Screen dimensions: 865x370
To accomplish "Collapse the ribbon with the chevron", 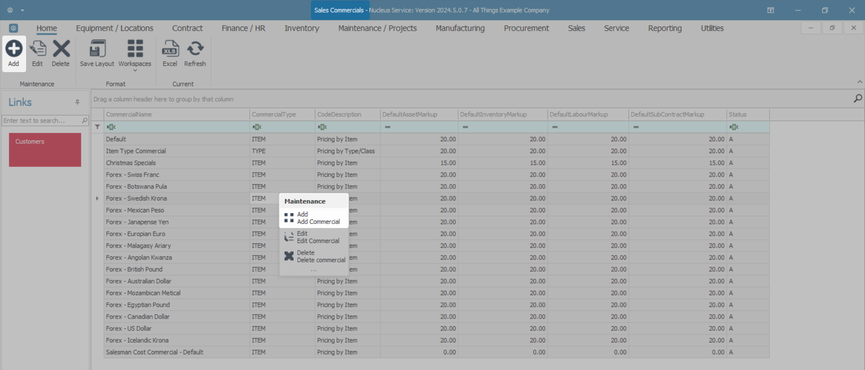I will coord(860,82).
